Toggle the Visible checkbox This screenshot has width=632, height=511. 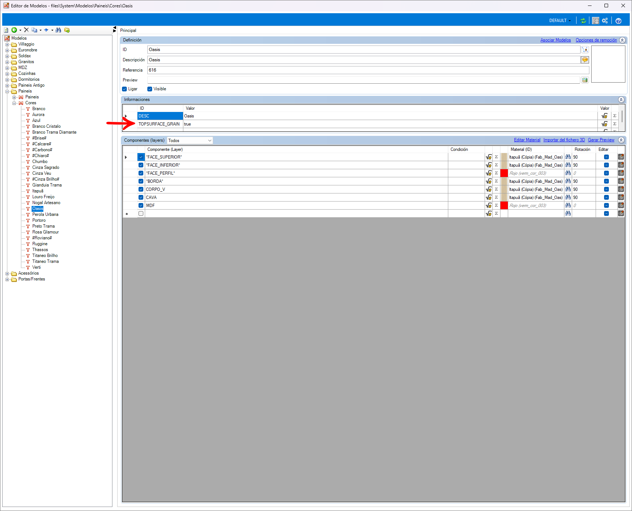(x=150, y=89)
